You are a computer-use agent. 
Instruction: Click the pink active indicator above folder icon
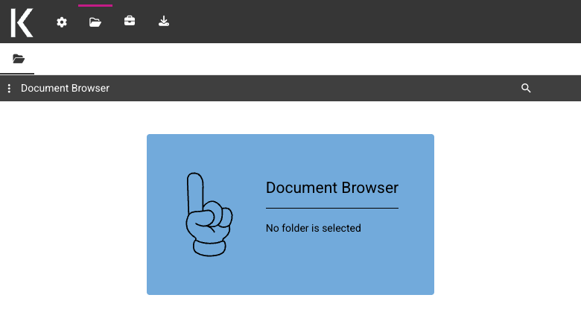tap(95, 5)
